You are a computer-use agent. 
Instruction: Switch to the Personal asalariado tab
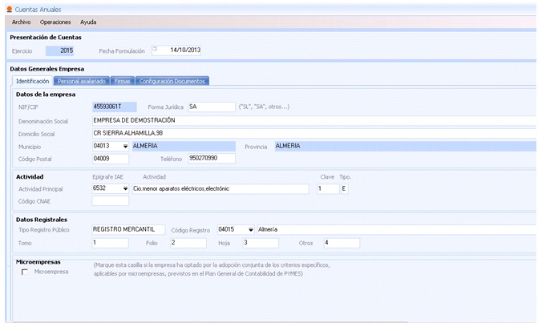click(83, 81)
